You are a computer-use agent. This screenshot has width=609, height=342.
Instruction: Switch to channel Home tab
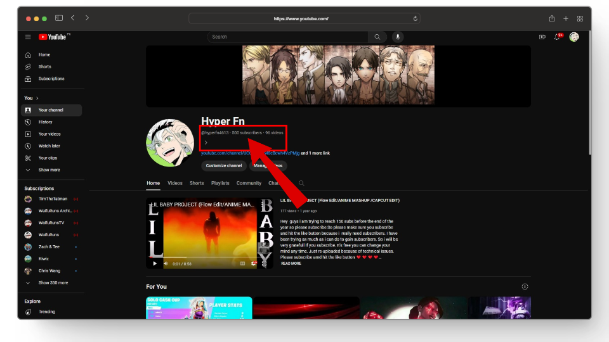pos(153,183)
